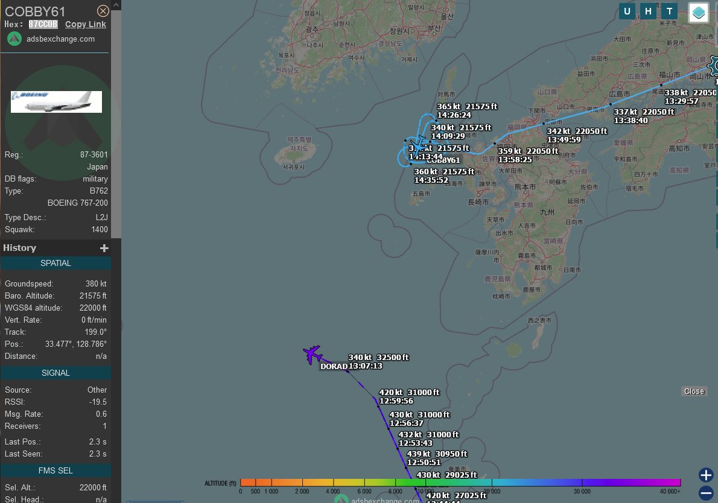
Task: Click the Source value Other
Action: click(x=97, y=390)
